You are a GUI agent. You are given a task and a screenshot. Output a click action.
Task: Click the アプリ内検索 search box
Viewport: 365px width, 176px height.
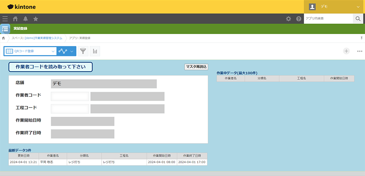click(328, 19)
